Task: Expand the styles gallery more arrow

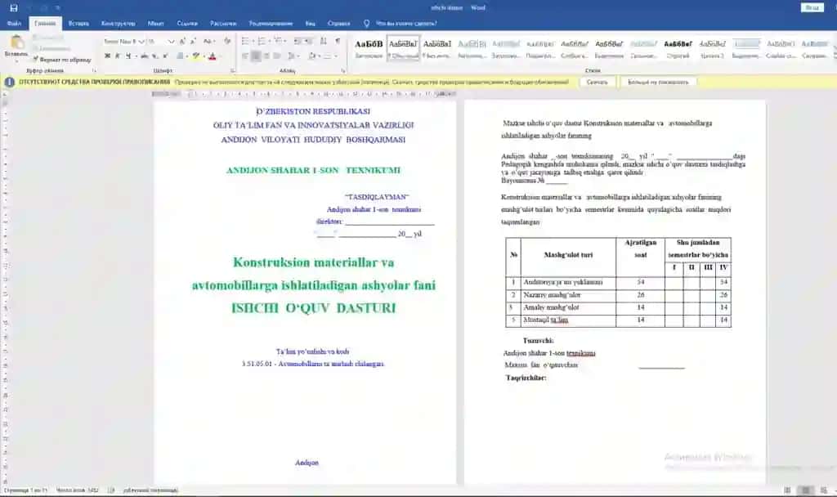Action: 835,56
